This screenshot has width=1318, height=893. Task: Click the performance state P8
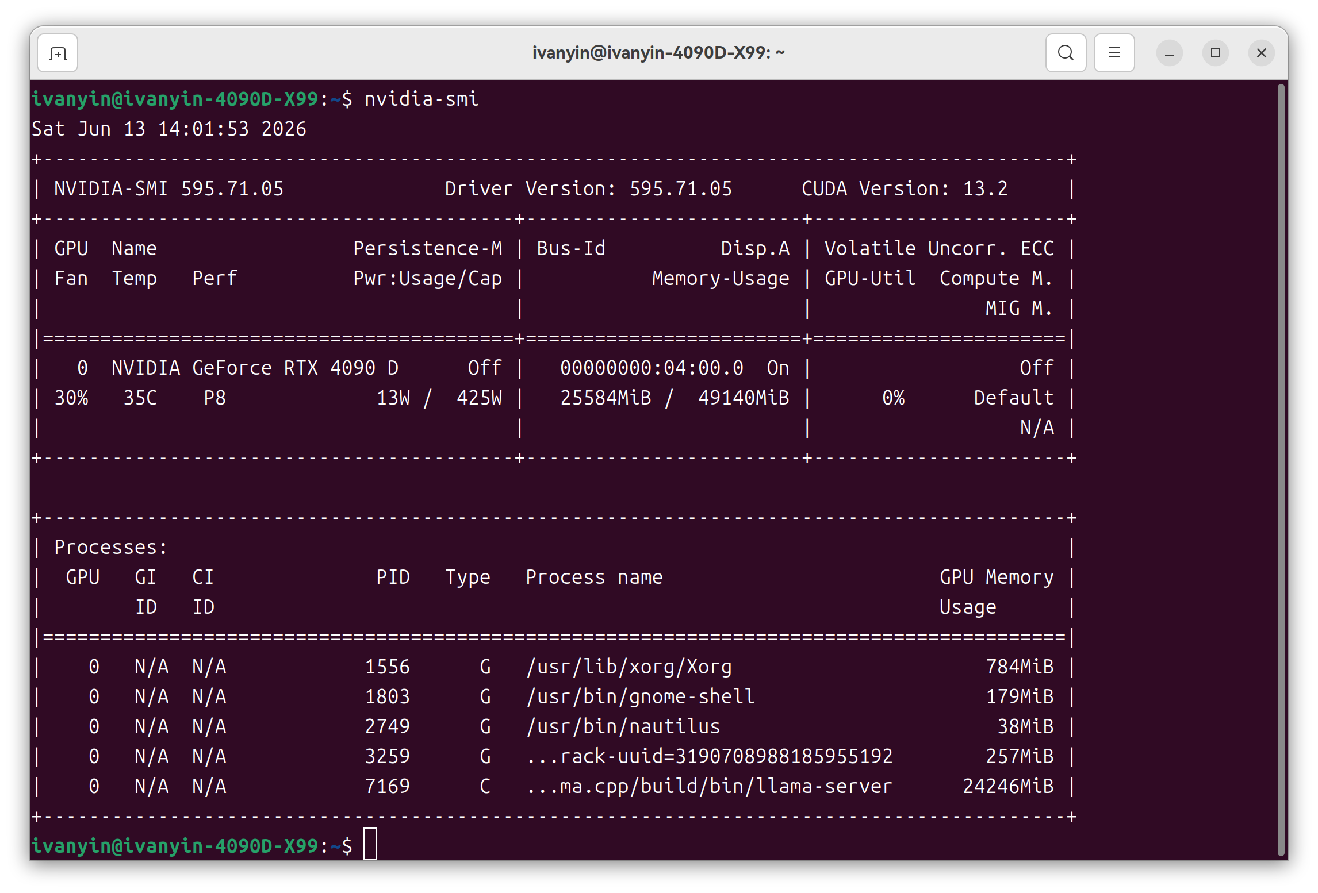(215, 398)
